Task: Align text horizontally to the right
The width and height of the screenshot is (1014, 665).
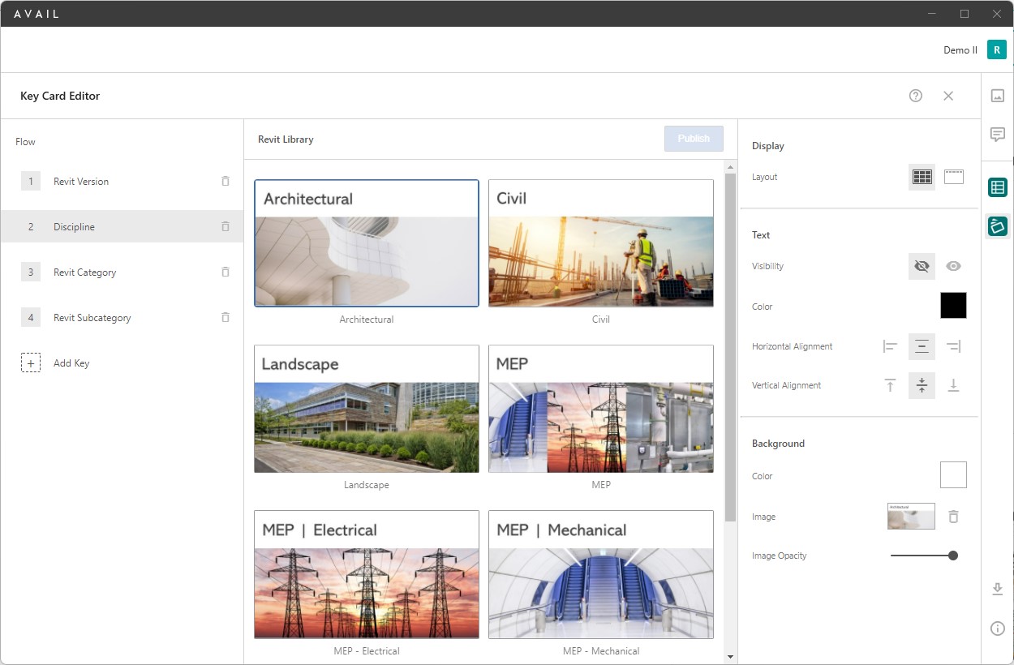Action: point(954,346)
